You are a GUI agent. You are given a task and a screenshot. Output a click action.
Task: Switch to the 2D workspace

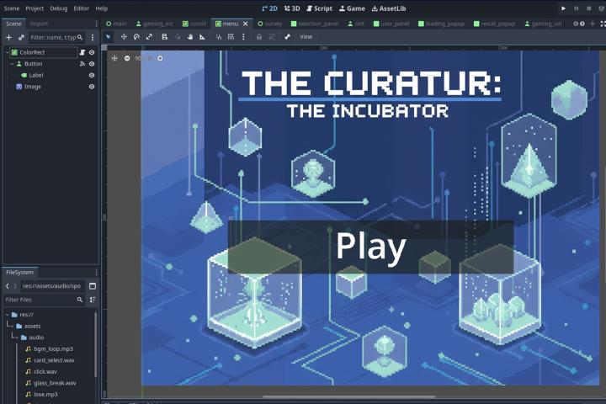pyautogui.click(x=270, y=8)
